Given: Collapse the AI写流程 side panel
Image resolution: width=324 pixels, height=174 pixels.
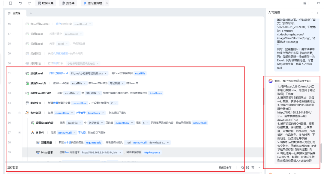Looking at the screenshot, I should point(317,13).
